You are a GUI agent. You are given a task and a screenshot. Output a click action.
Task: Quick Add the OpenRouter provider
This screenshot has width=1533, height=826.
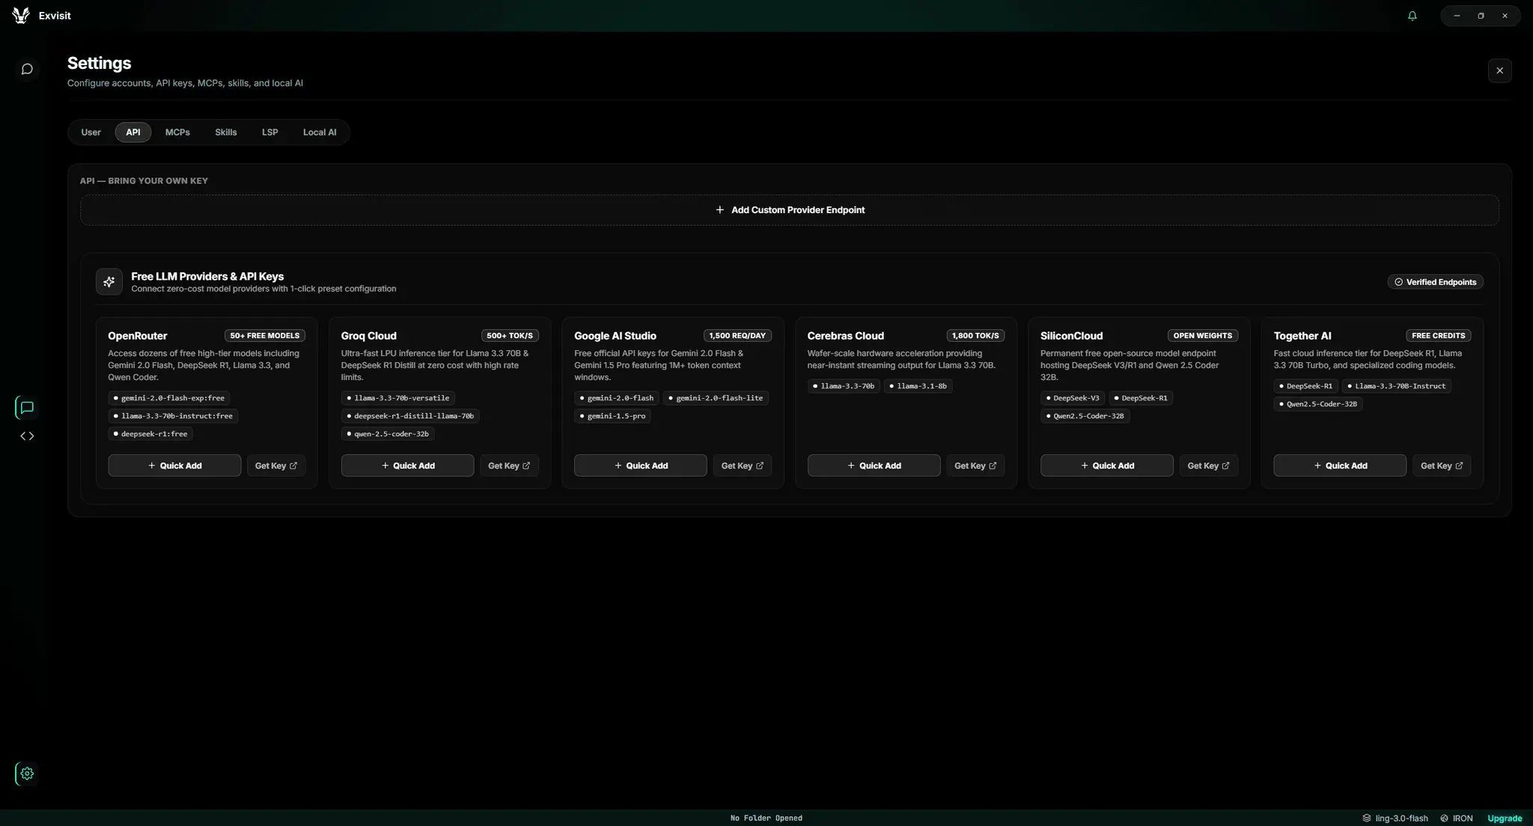coord(174,465)
